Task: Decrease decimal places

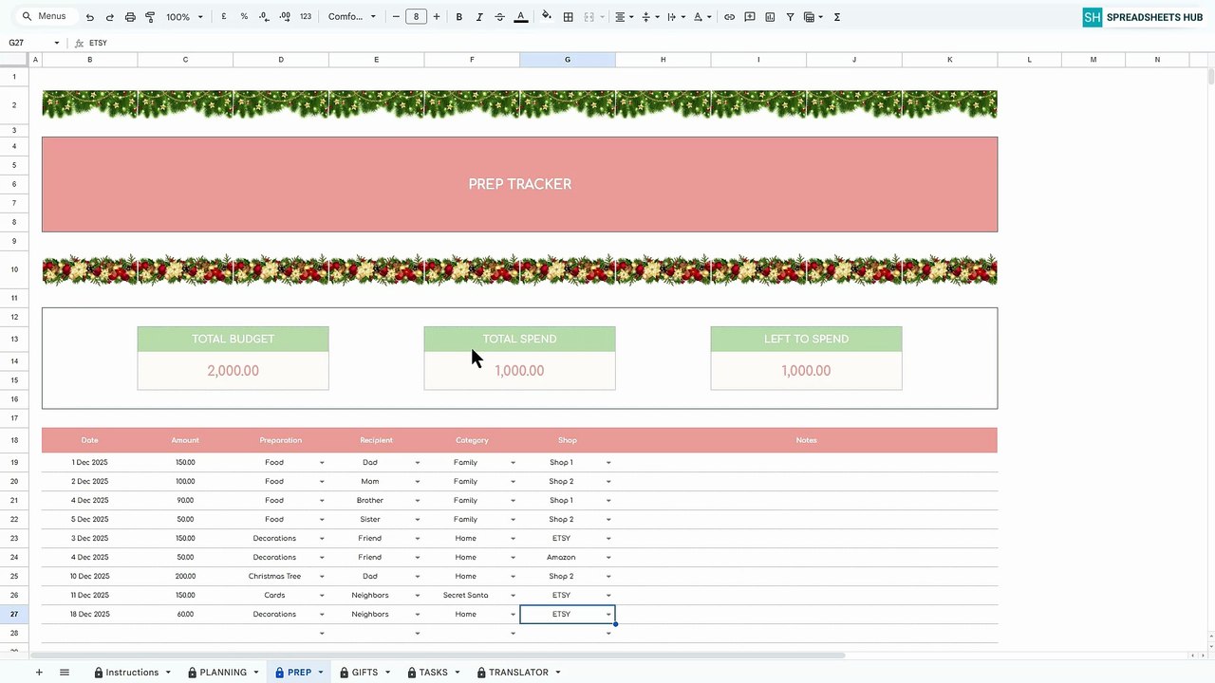Action: click(263, 17)
